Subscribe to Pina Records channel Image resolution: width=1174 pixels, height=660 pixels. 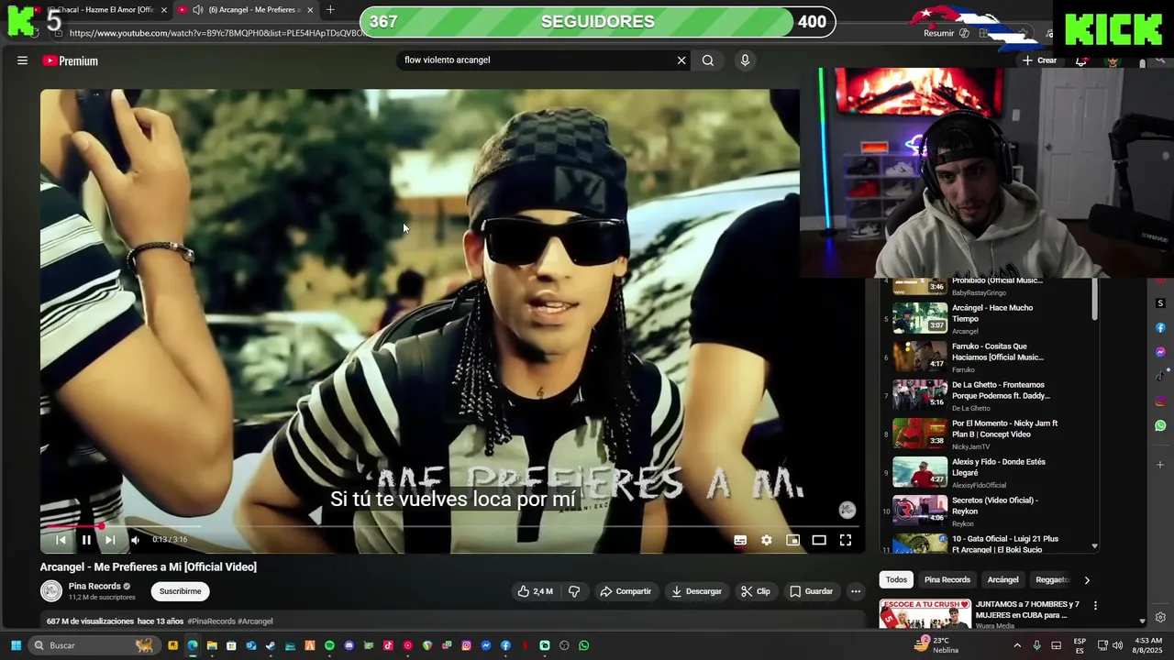pos(180,591)
